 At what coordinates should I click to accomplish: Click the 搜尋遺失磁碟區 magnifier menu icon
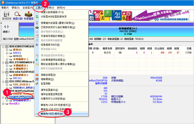pos(37,23)
